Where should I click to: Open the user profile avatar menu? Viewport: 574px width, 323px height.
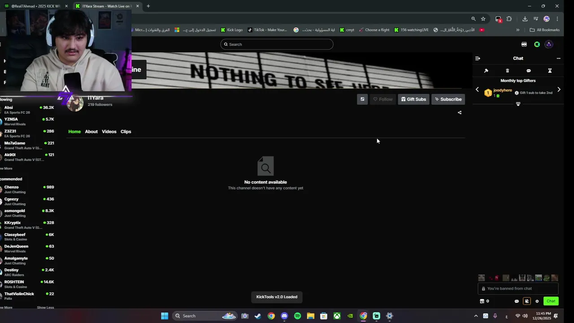click(549, 44)
